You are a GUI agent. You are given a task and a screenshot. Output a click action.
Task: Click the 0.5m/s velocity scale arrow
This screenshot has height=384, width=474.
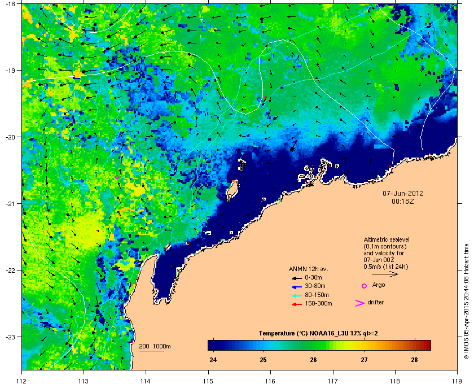[385, 274]
